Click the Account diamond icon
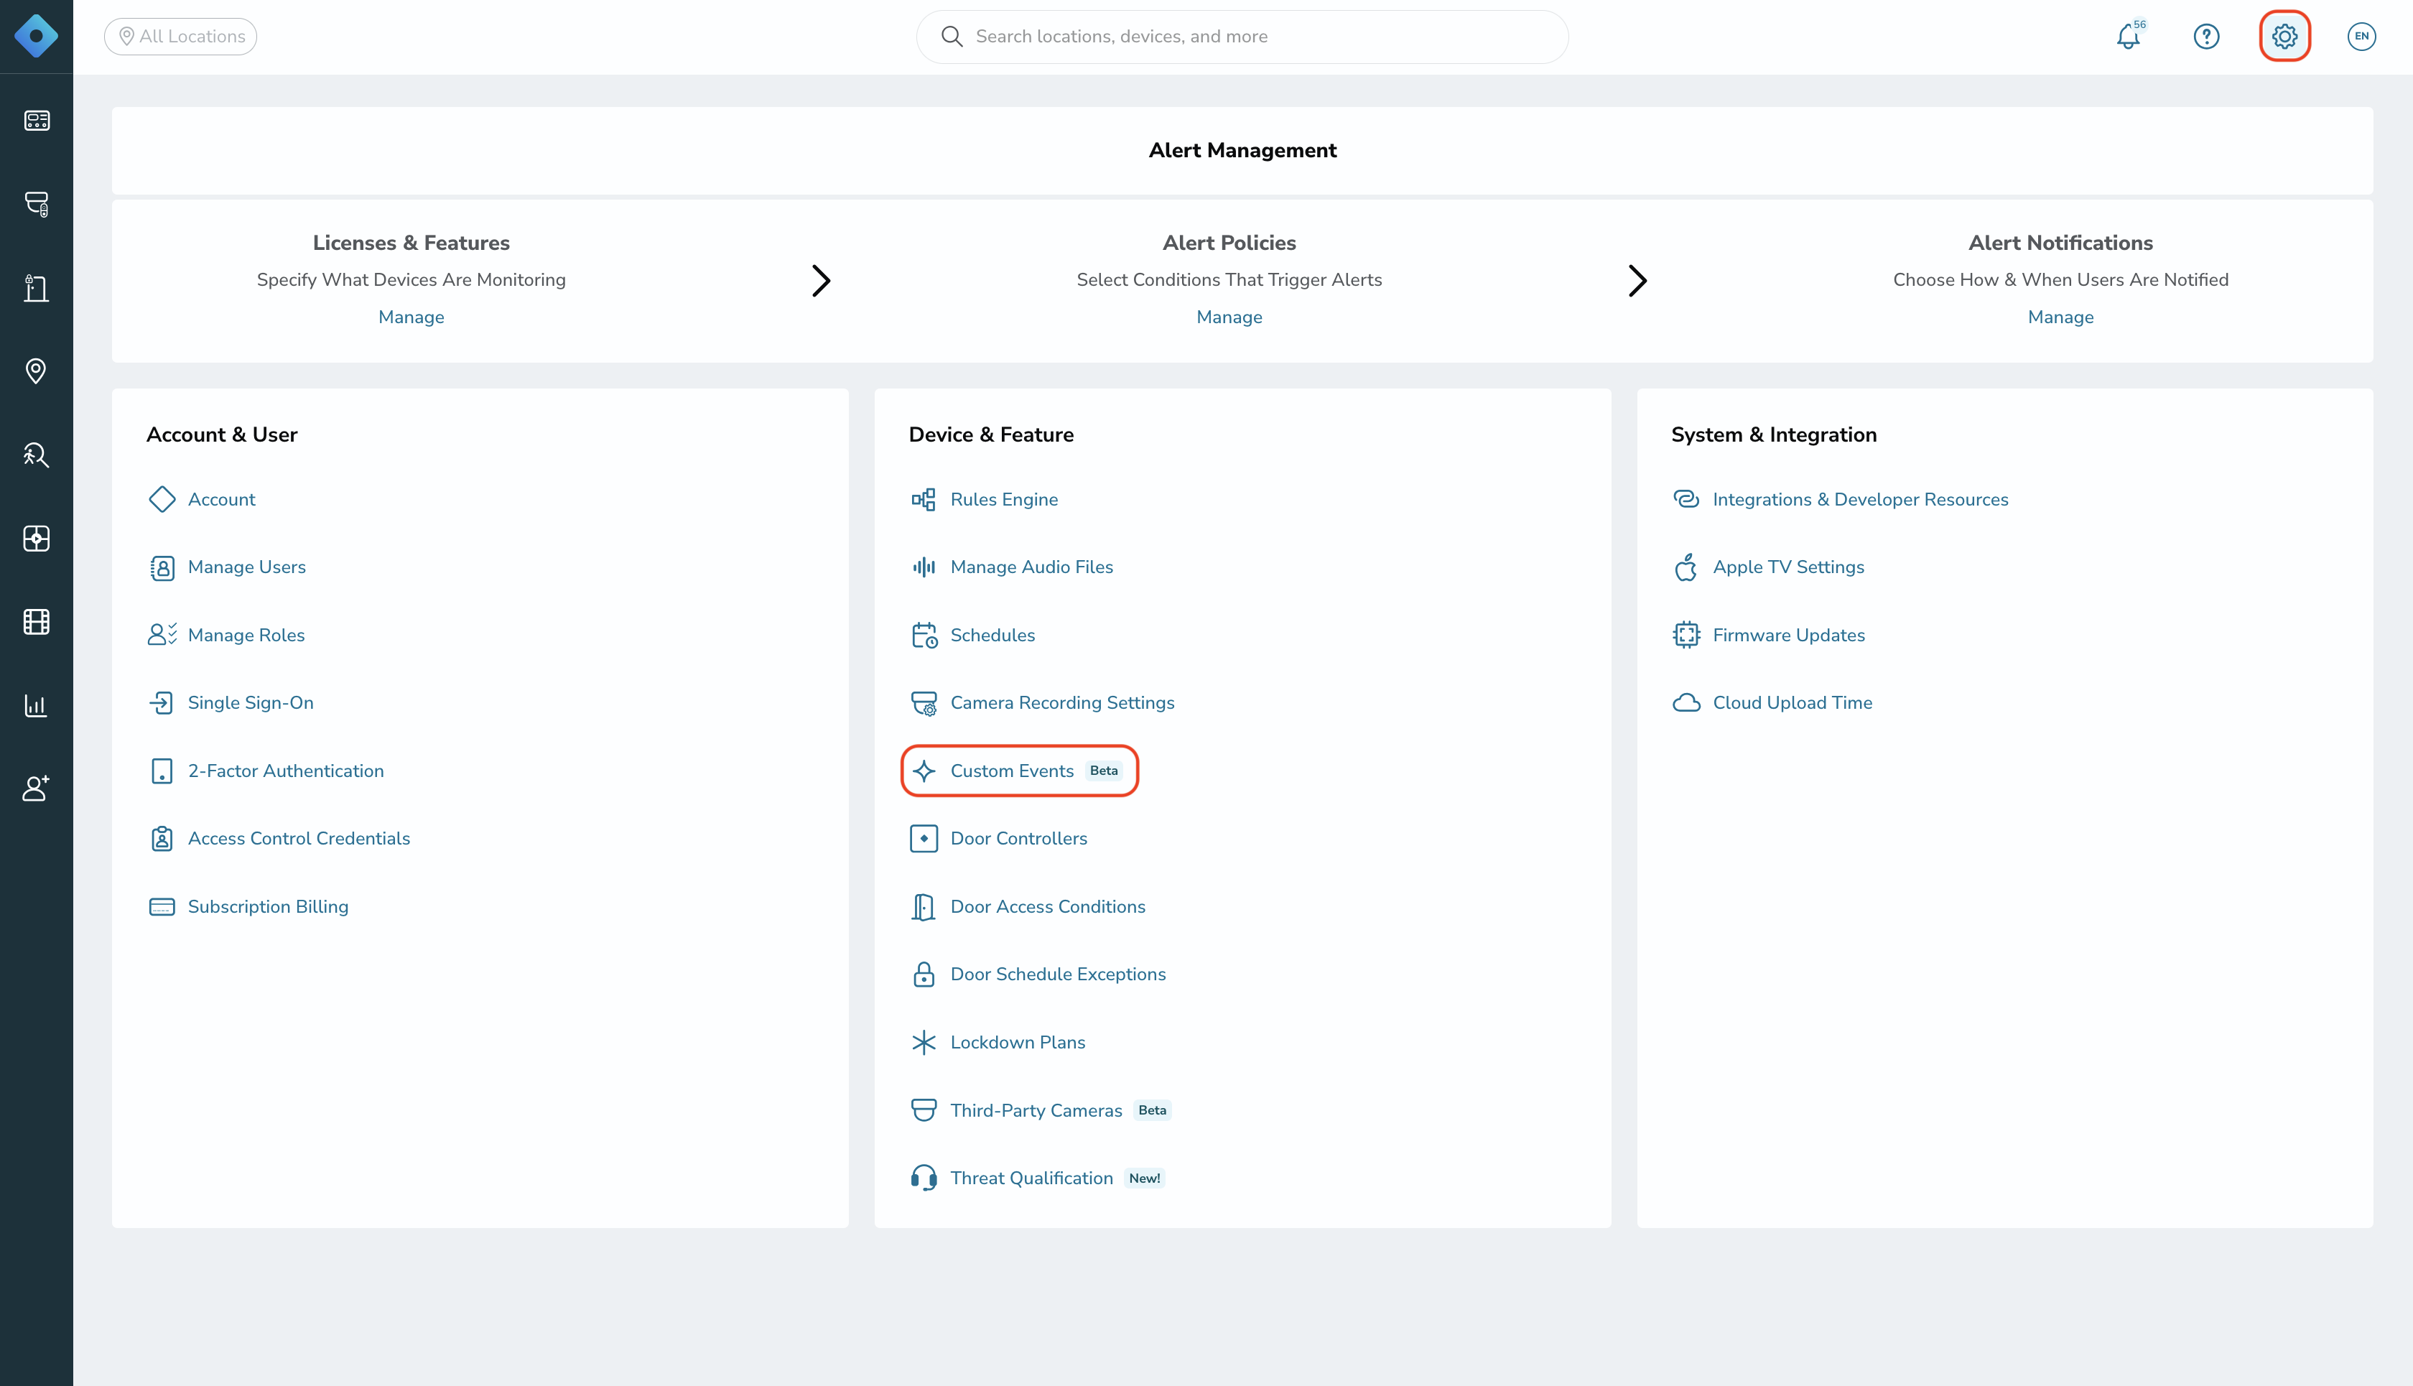The height and width of the screenshot is (1386, 2413). (x=162, y=499)
